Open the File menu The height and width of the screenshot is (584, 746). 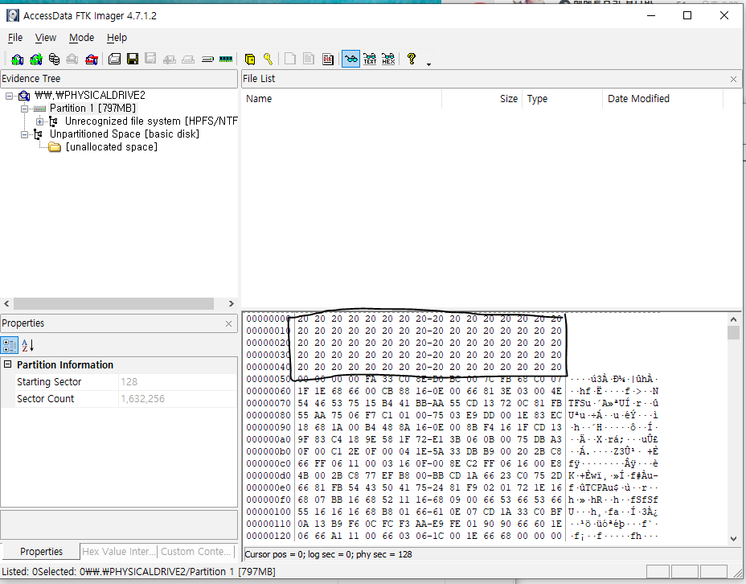[15, 38]
